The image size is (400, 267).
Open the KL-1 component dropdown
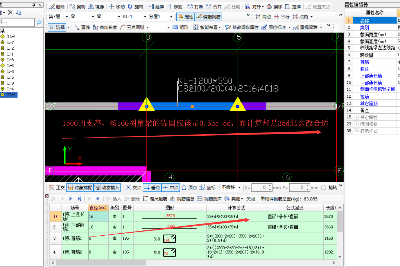pos(145,17)
